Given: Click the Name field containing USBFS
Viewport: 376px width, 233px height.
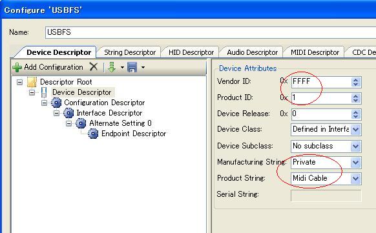Looking at the screenshot, I should pyautogui.click(x=211, y=32).
